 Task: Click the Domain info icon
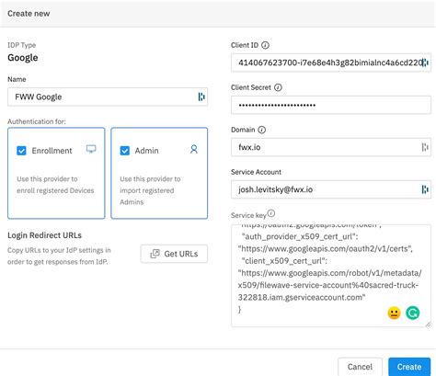coord(261,130)
